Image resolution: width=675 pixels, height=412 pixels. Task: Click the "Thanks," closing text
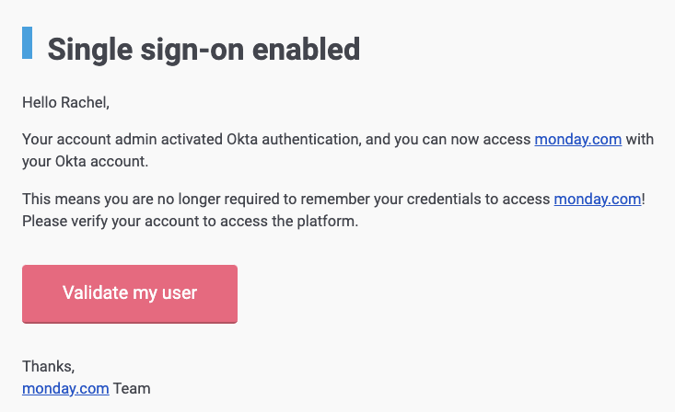tap(49, 366)
